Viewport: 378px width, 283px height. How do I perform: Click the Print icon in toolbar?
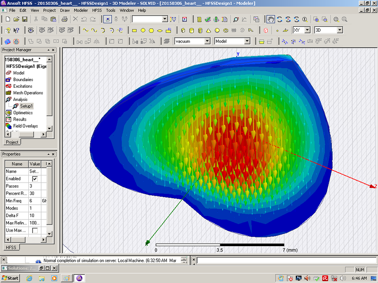pyautogui.click(x=65, y=19)
